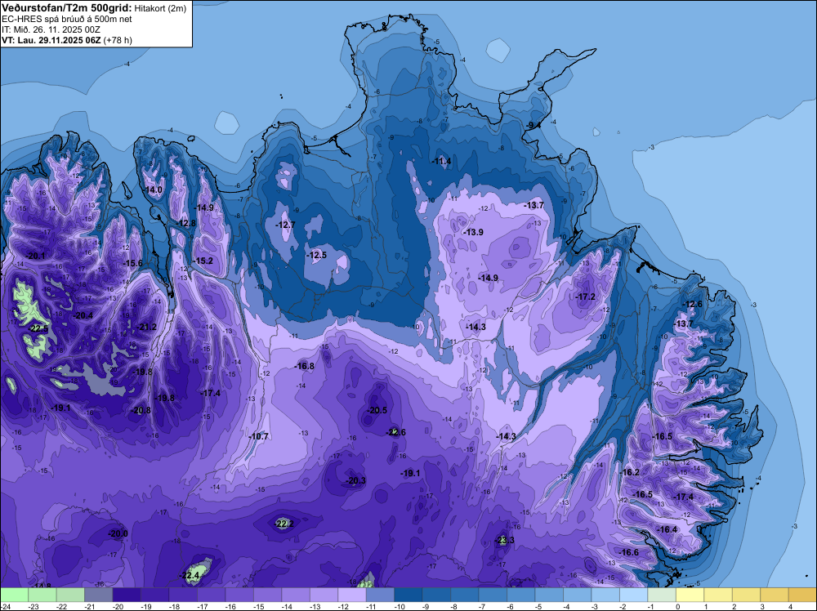
Task: Click the temperature value -22.5 on the map
Action: coord(39,328)
